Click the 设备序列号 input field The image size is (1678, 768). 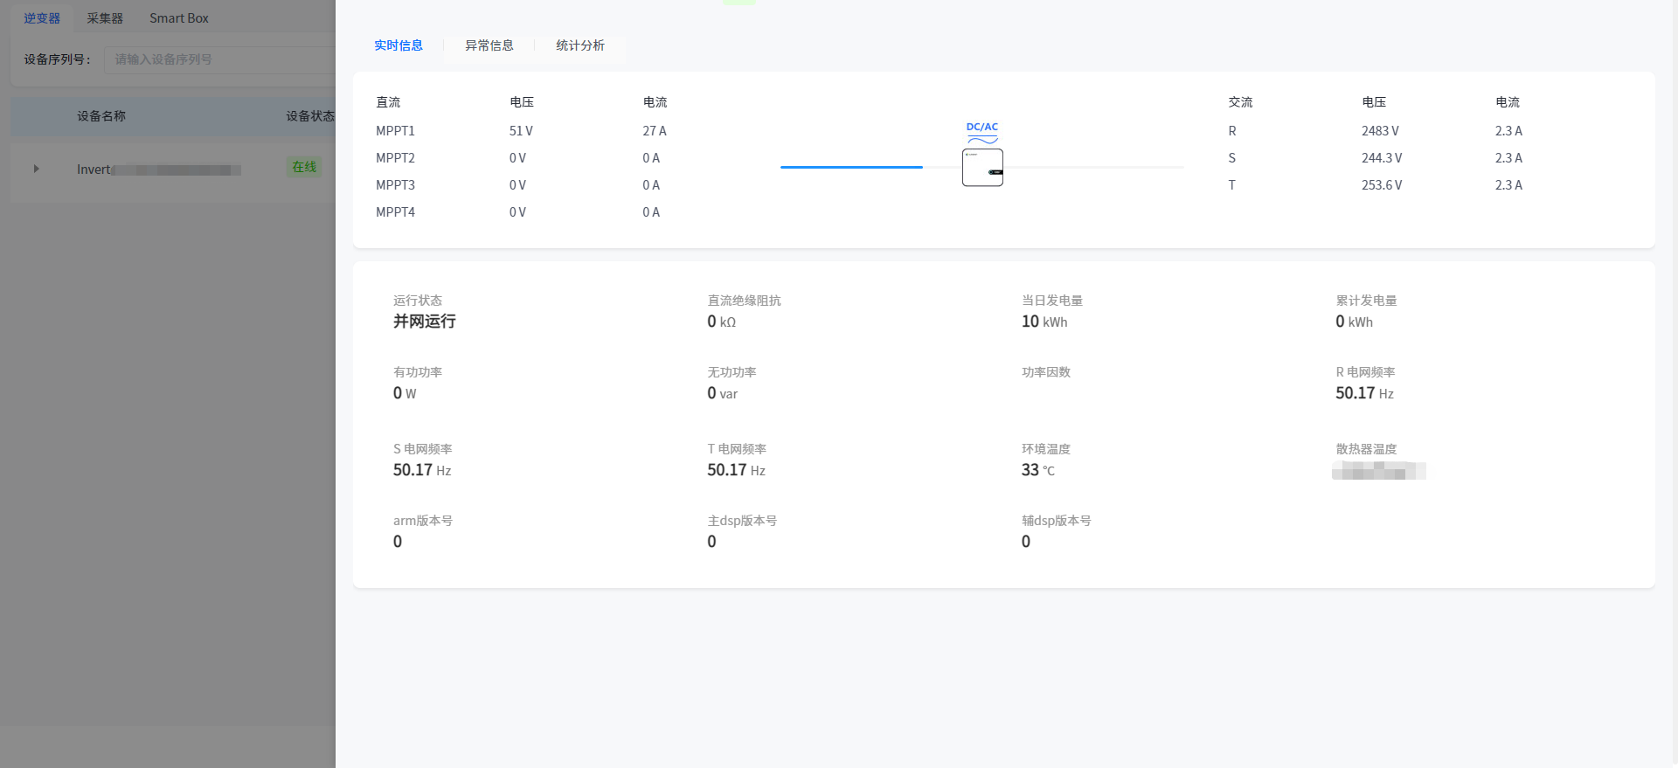click(218, 59)
